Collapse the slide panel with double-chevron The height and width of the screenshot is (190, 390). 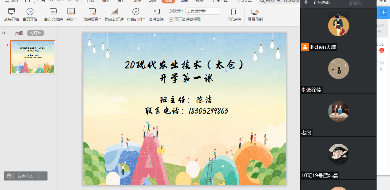click(x=4, y=33)
